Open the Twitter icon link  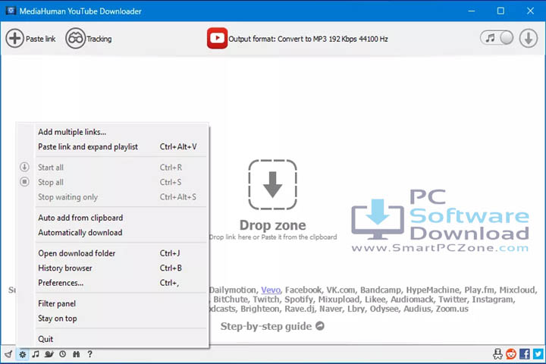(x=538, y=354)
